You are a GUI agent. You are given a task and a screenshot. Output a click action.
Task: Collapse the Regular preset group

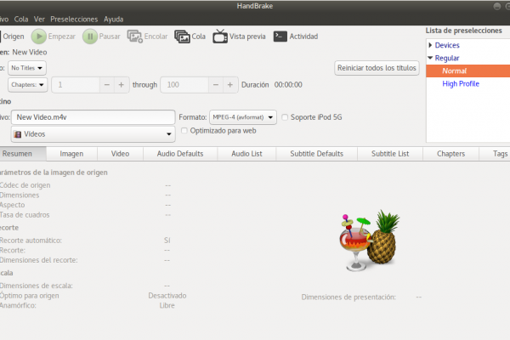coord(430,58)
